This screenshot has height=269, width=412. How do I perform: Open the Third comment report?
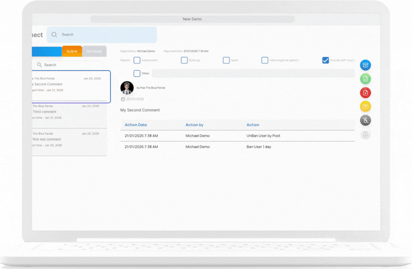coord(69,112)
